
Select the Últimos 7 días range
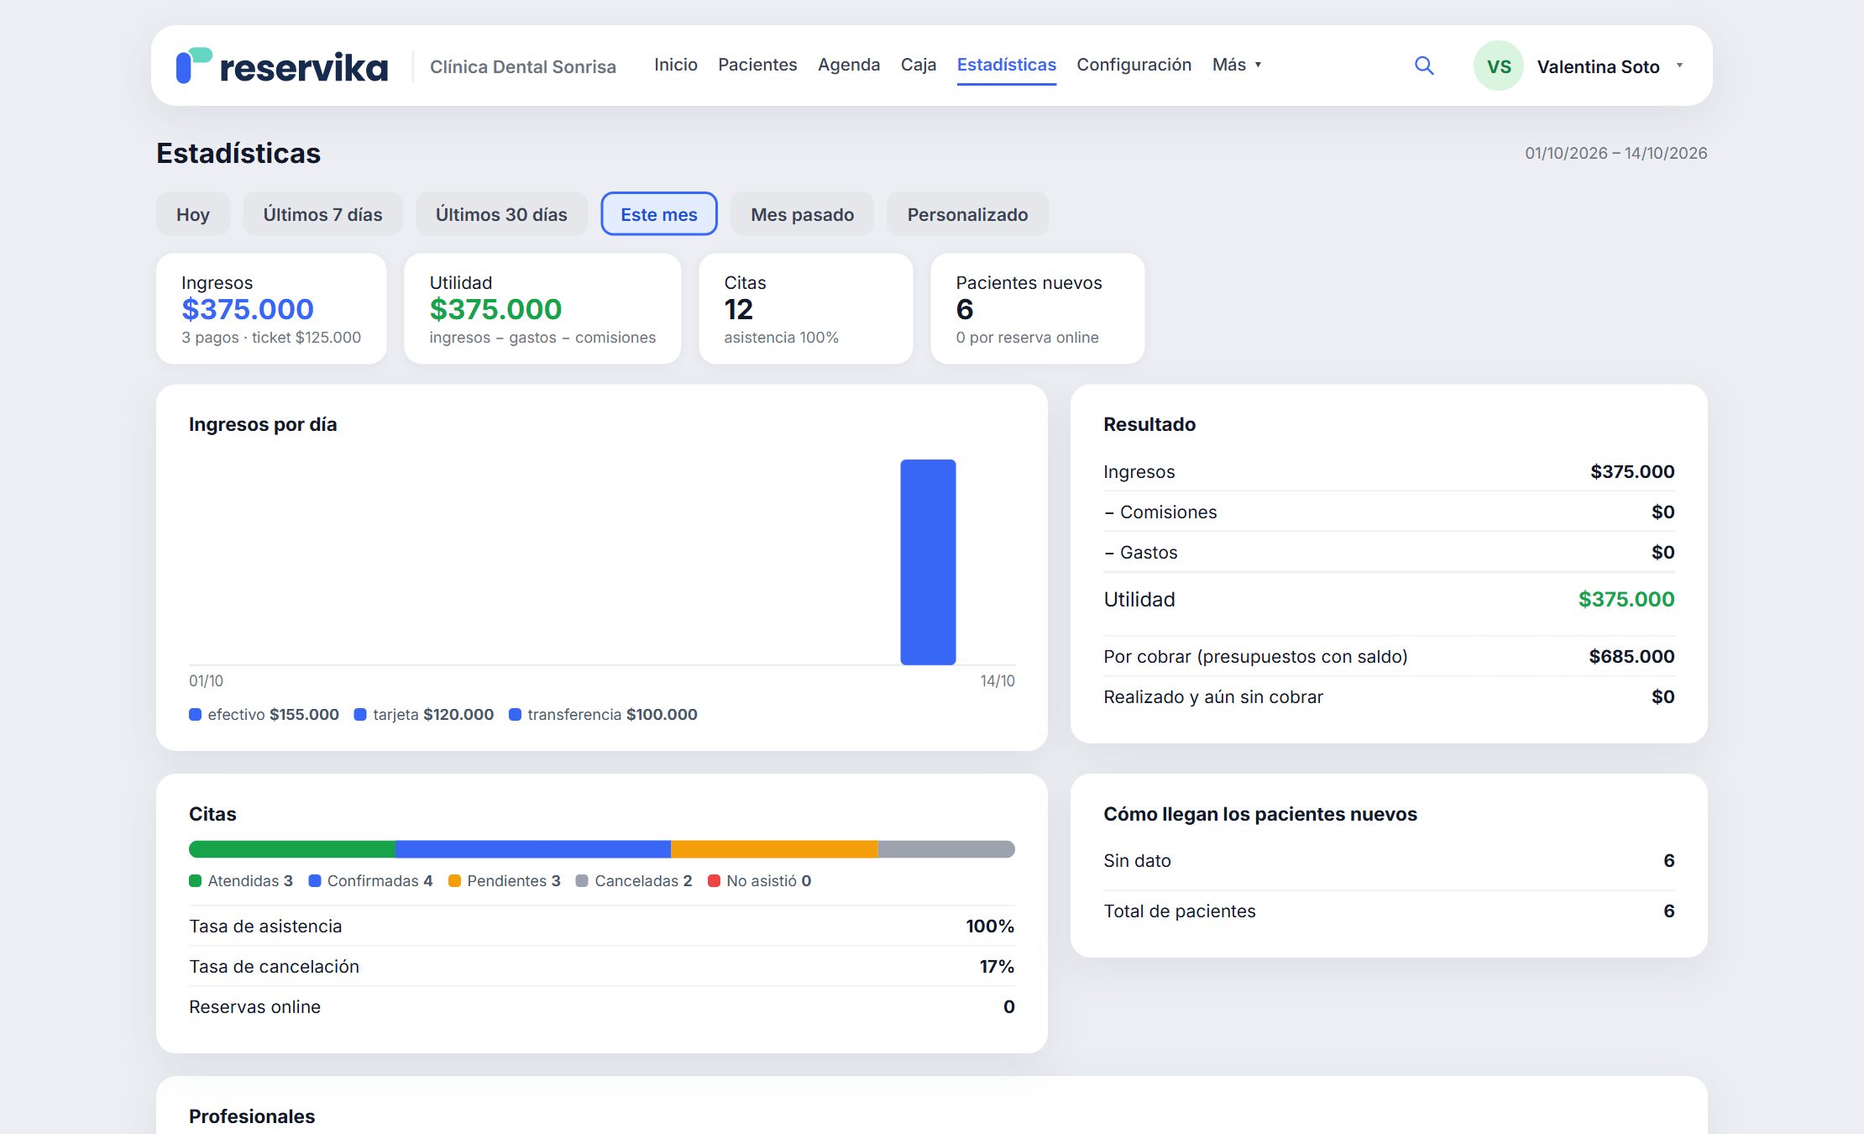322,214
